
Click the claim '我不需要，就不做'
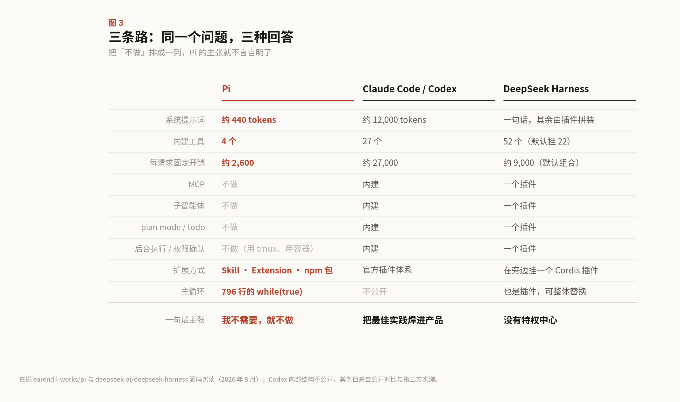(258, 320)
